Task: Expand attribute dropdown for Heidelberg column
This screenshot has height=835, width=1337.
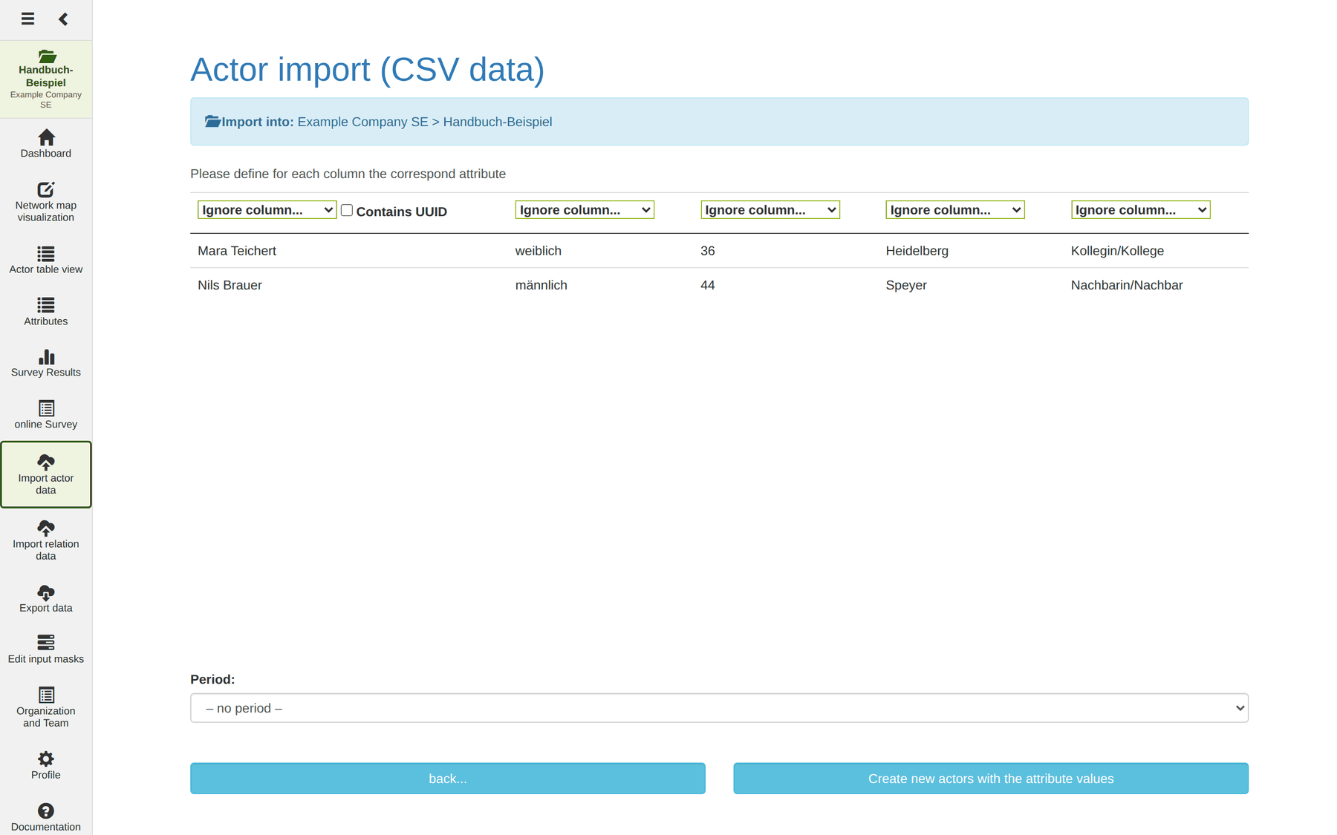Action: coord(955,210)
